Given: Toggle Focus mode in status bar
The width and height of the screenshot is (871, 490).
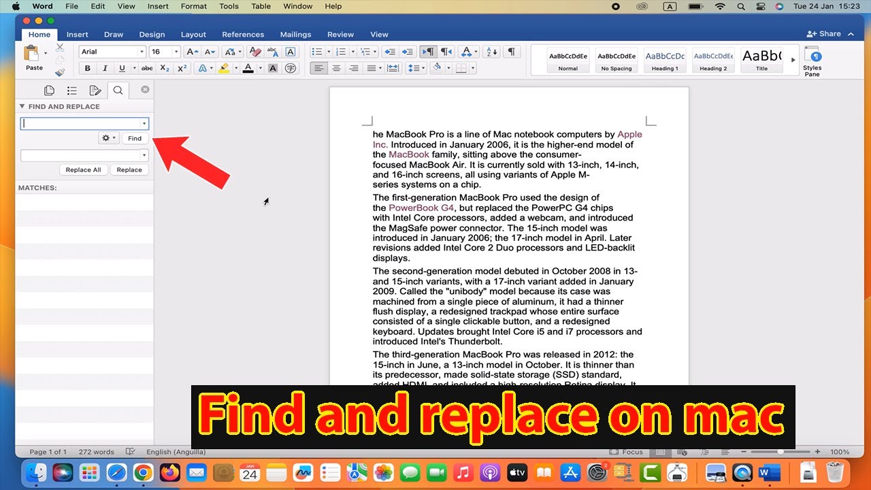Looking at the screenshot, I should [627, 452].
